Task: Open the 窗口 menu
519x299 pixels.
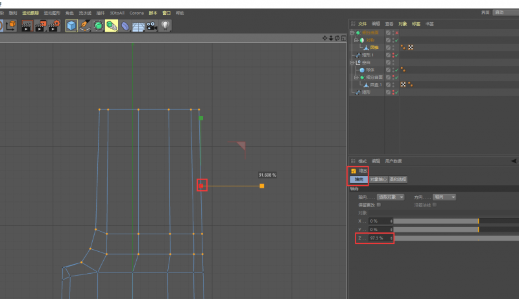Action: [167, 13]
